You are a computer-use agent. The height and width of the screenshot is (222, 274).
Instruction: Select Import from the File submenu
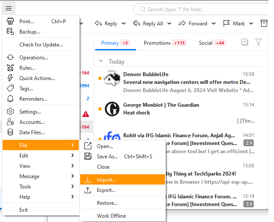[x=106, y=180]
